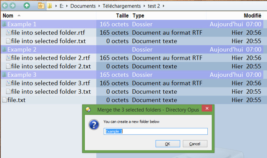Click the Example 3 folder icon

coord(4,75)
